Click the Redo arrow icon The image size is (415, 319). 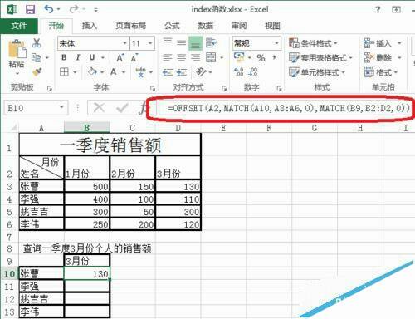click(74, 9)
